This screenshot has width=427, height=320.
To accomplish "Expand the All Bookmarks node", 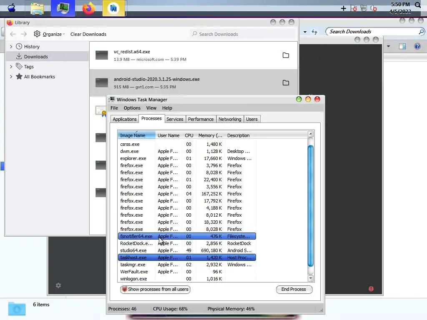I will (11, 77).
